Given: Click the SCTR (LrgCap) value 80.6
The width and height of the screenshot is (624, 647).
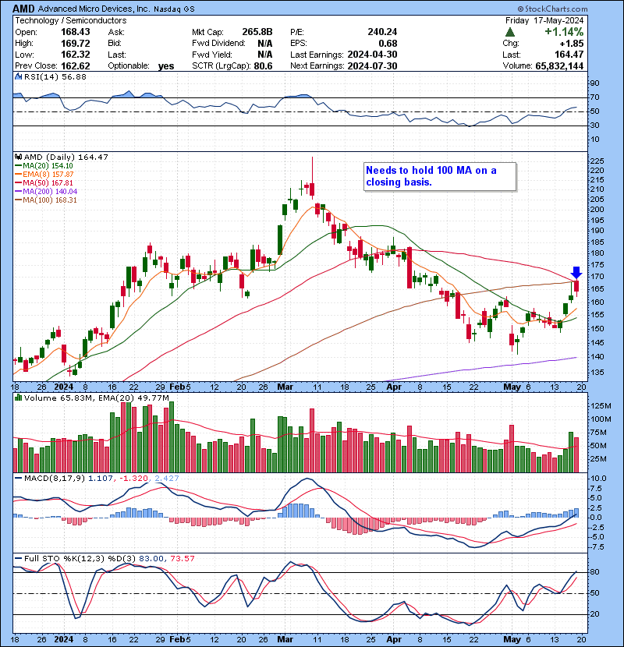Looking at the screenshot, I should point(263,66).
